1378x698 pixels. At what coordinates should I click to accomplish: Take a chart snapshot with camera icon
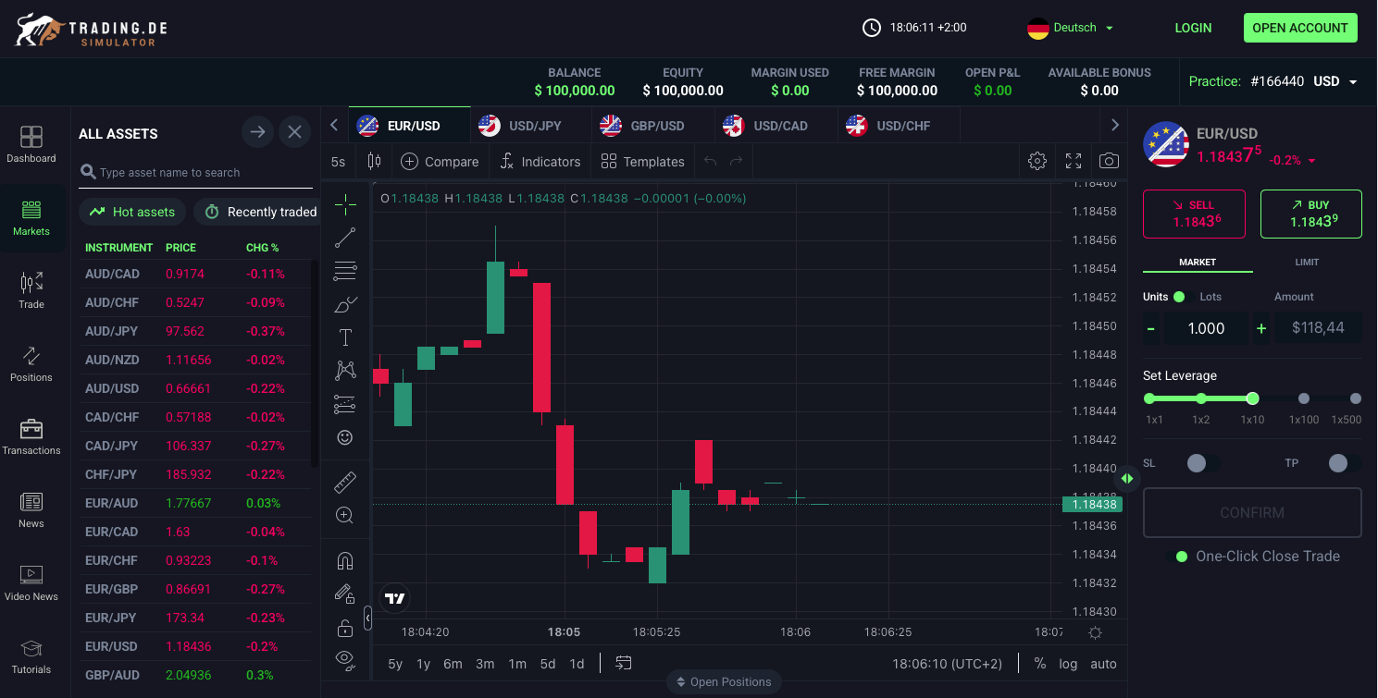1109,161
